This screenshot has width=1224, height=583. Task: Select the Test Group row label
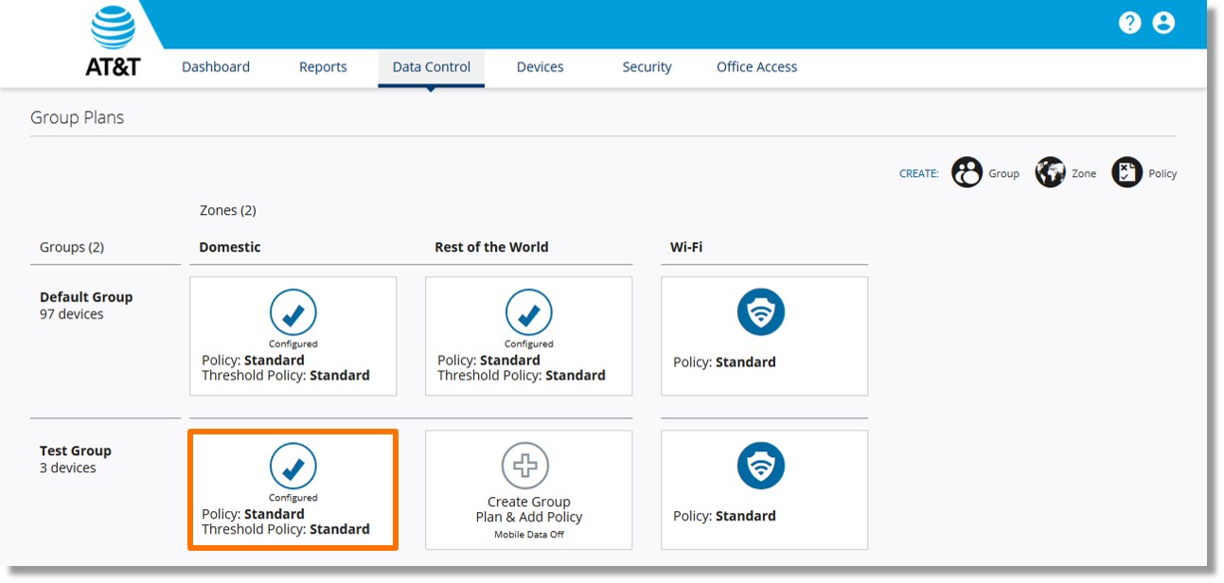pos(76,451)
